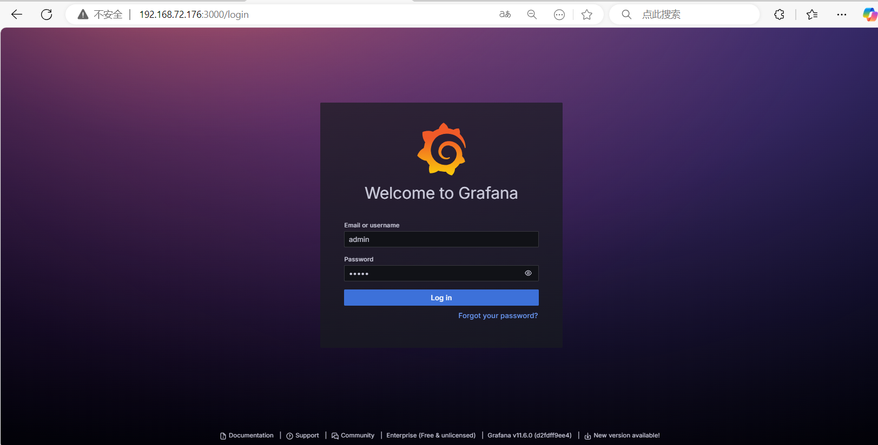The height and width of the screenshot is (445, 878).
Task: Reload the Grafana login page
Action: coord(47,15)
